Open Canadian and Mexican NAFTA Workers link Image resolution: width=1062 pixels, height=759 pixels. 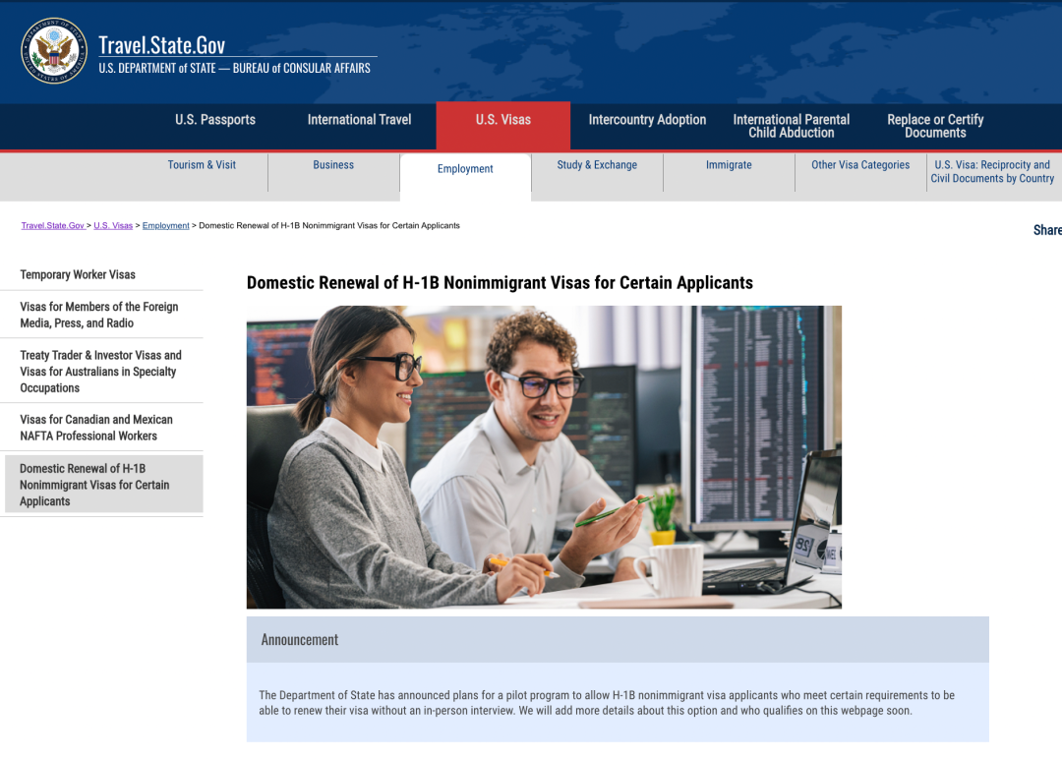[96, 428]
